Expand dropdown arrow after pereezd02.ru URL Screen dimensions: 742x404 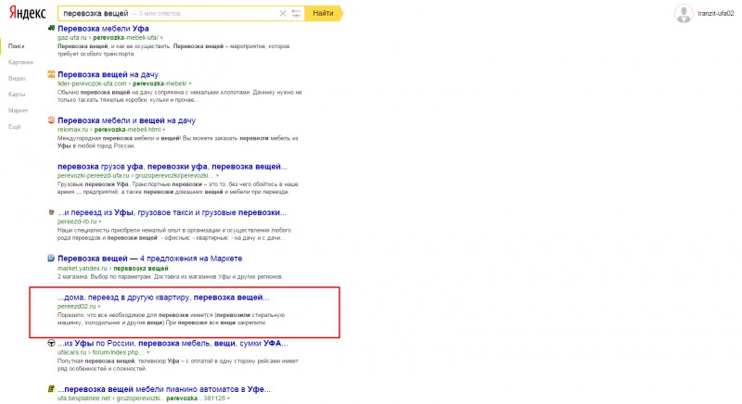pos(98,307)
